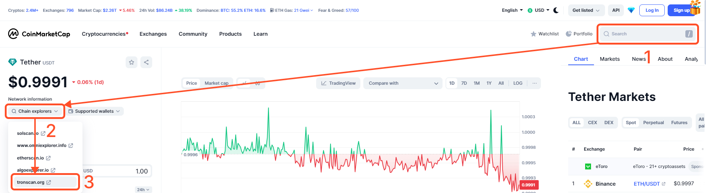The image size is (706, 193).
Task: Open TradingView chart button
Action: pos(338,83)
